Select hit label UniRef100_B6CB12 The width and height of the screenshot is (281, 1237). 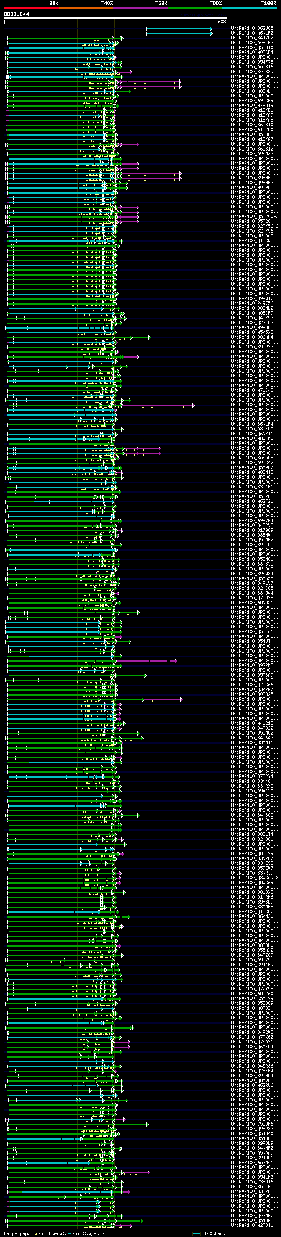(252, 149)
